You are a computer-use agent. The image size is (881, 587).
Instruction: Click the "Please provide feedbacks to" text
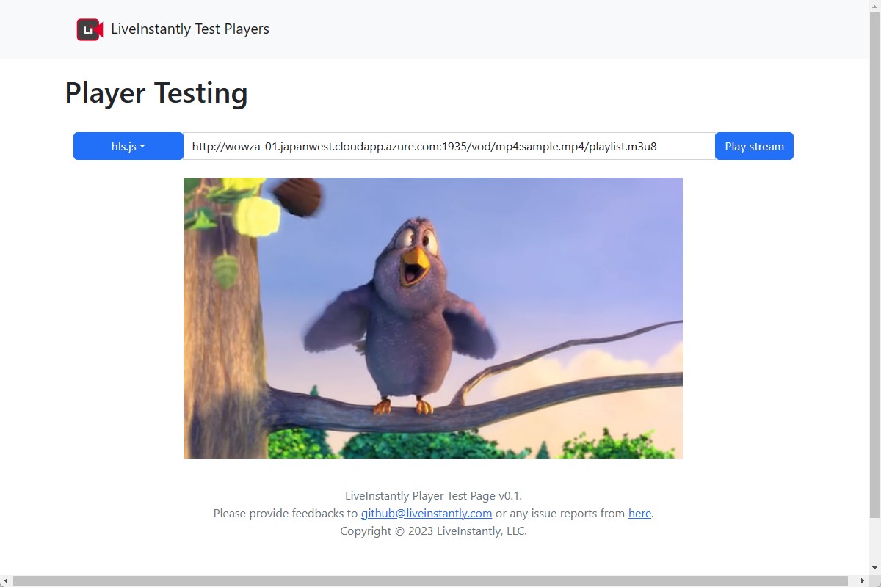(x=285, y=514)
